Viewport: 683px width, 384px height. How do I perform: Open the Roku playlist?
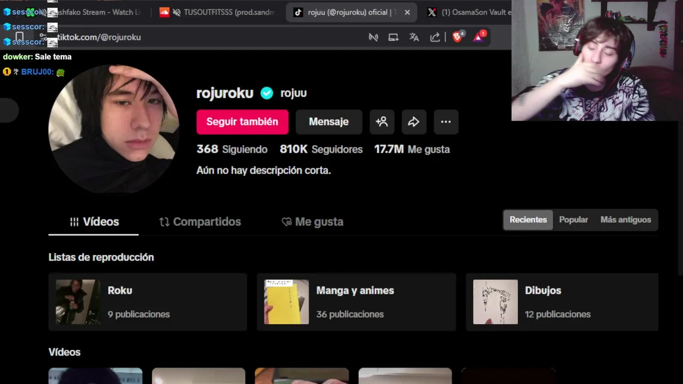coord(148,302)
